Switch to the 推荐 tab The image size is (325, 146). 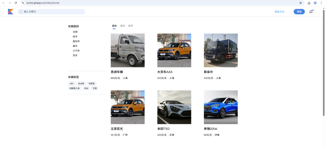tap(131, 26)
